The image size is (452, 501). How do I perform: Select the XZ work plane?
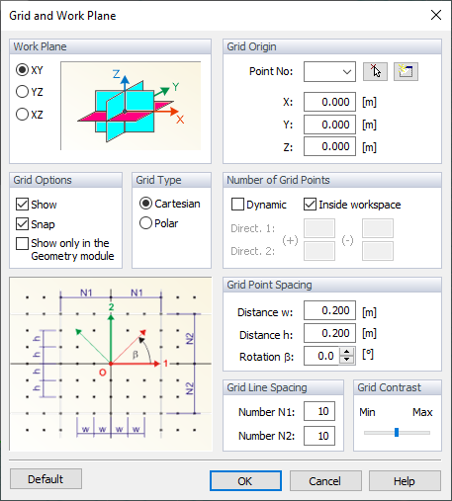[30, 115]
